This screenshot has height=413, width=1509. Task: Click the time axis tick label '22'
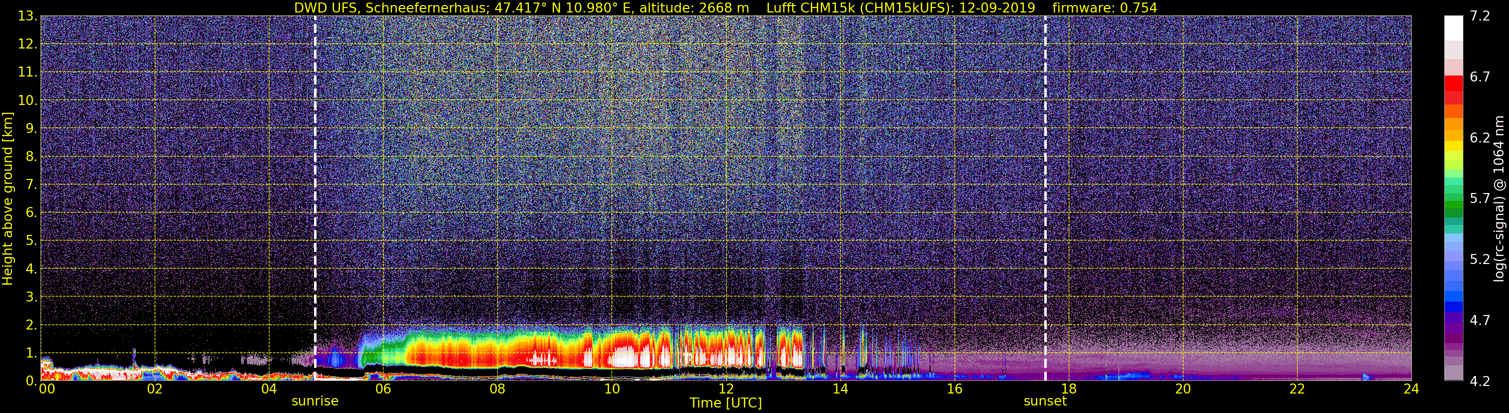(1297, 389)
